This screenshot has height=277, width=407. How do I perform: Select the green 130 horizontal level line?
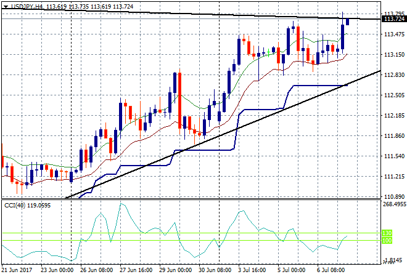pyautogui.click(x=192, y=233)
